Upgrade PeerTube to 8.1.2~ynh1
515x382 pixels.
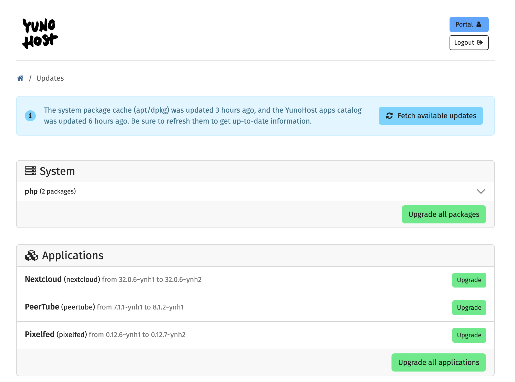(469, 307)
